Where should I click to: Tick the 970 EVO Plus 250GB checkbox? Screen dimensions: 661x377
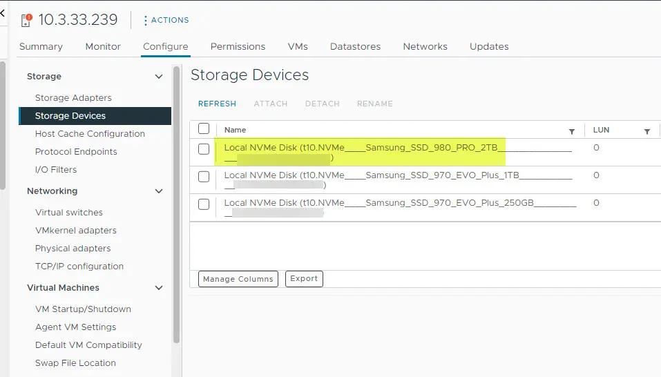pos(204,204)
